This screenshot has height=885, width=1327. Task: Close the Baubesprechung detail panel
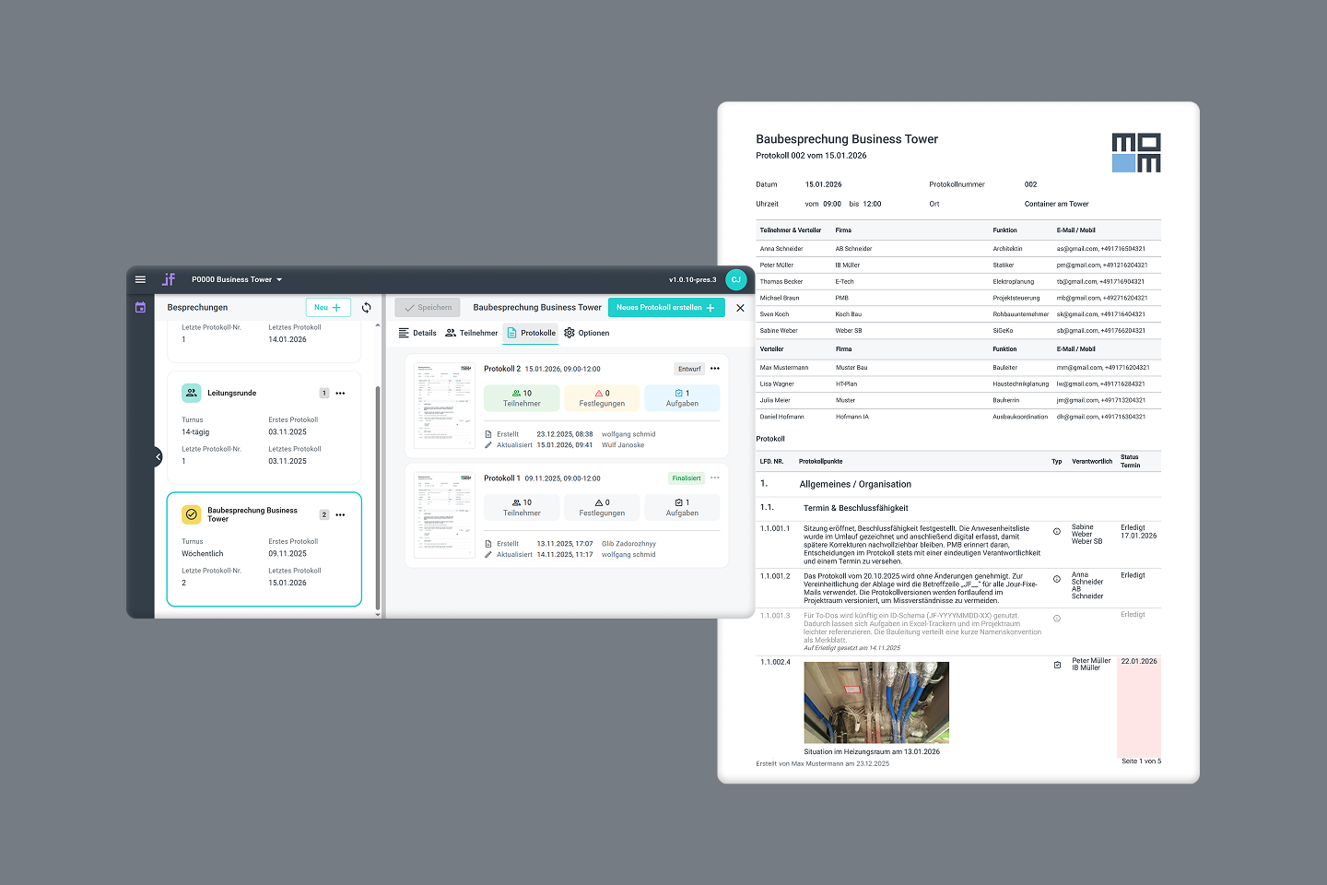740,308
